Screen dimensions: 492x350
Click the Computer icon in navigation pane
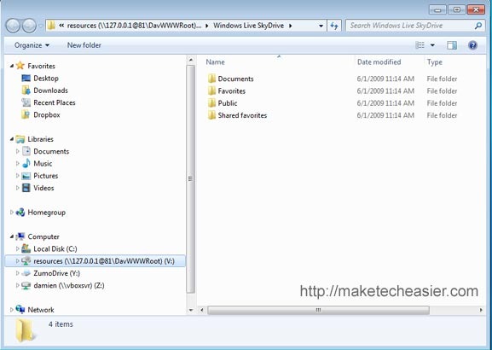[20, 236]
